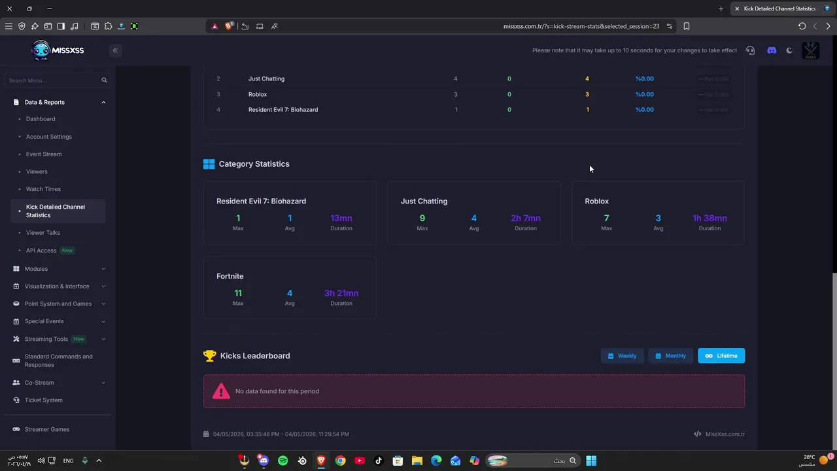Open a new browser tab

point(721,9)
